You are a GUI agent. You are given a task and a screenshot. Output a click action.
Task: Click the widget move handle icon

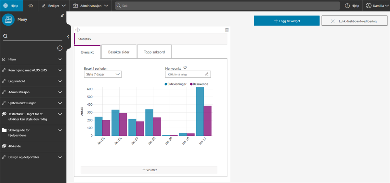click(x=78, y=30)
